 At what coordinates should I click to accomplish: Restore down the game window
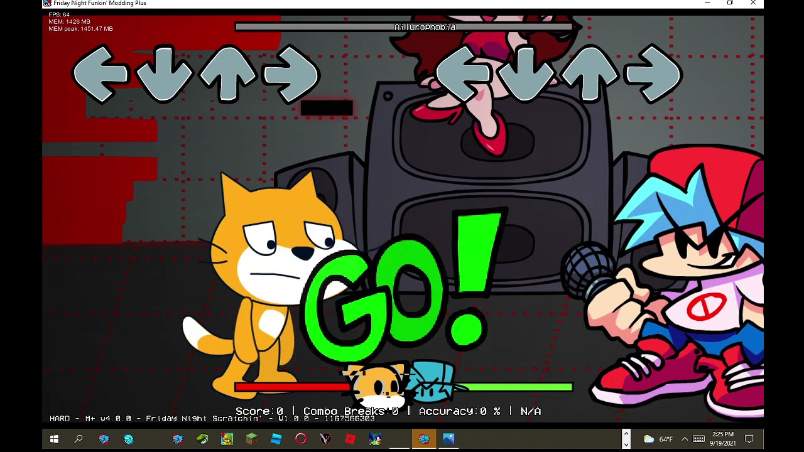click(730, 3)
